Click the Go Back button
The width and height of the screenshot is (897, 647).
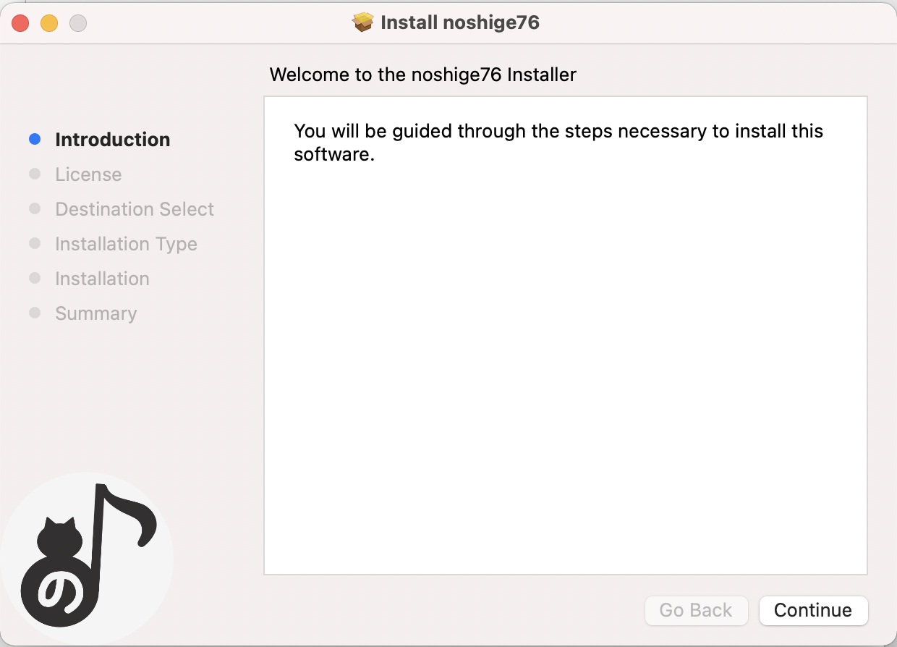point(695,610)
